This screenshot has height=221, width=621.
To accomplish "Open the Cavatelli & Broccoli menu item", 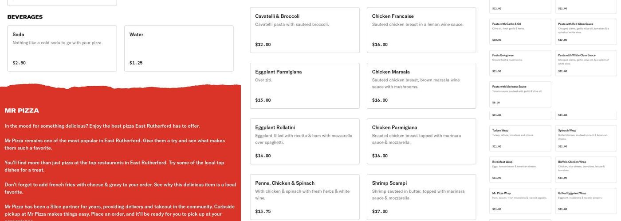I will click(x=305, y=30).
